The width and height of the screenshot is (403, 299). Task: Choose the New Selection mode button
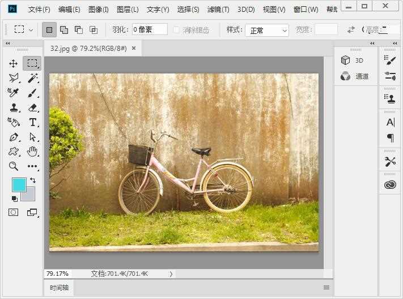(49, 29)
